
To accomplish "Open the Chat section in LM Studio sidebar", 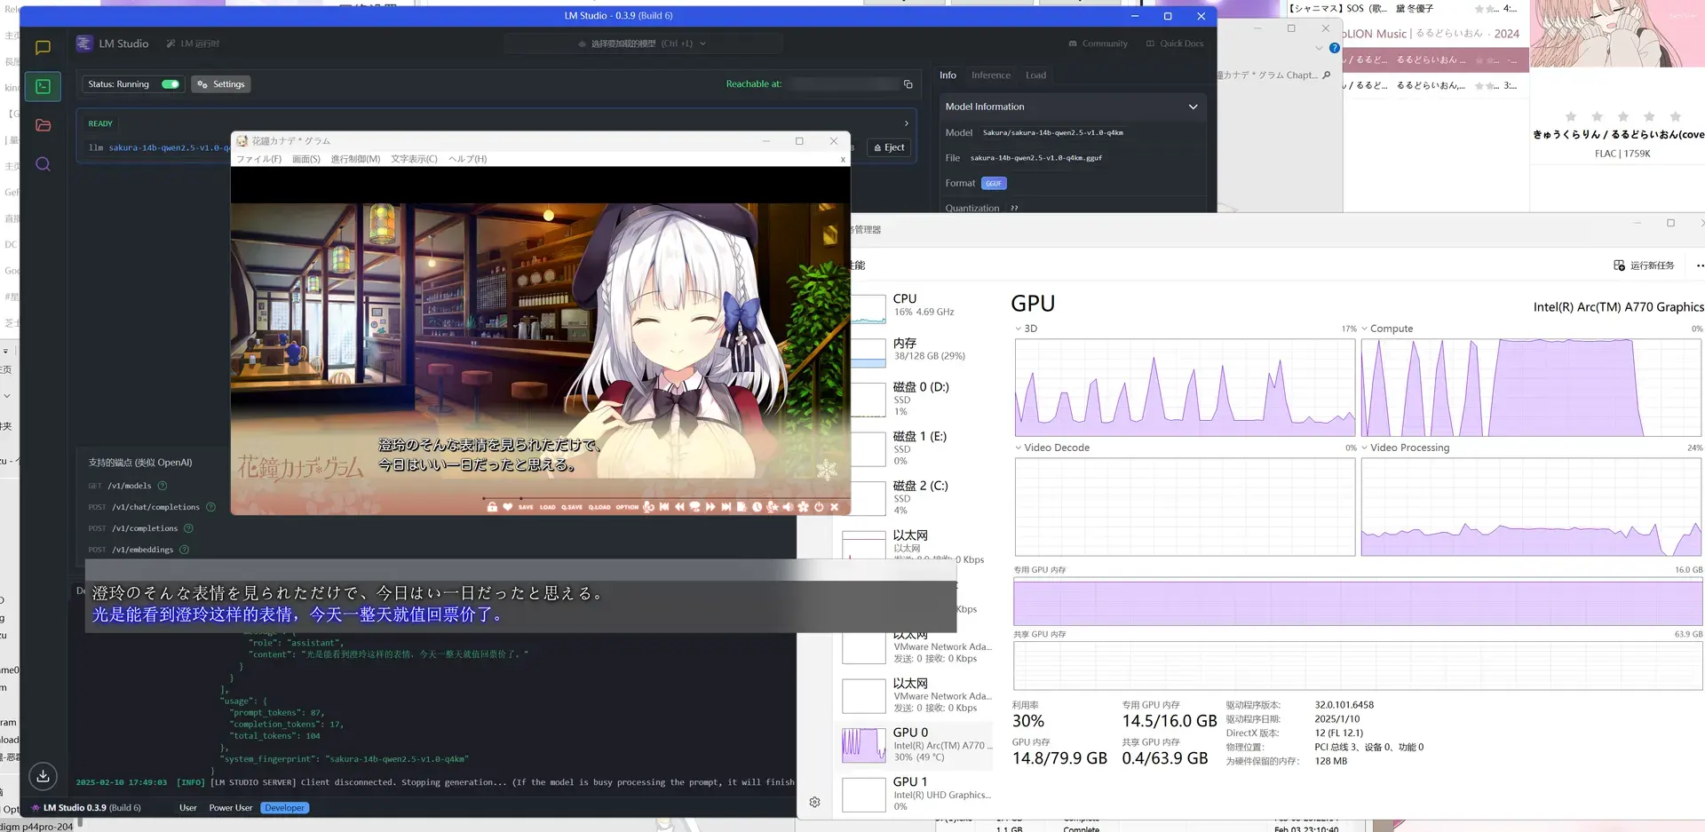I will pos(43,48).
